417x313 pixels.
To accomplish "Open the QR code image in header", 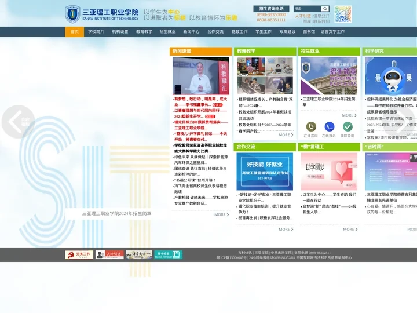I will coord(343,14).
